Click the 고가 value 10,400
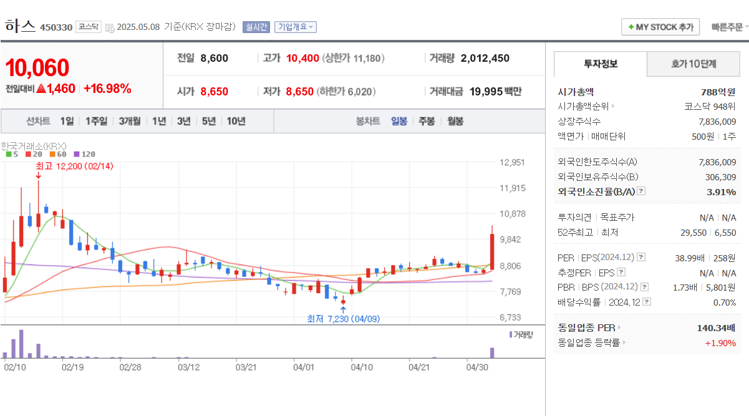The width and height of the screenshot is (749, 416). point(303,58)
